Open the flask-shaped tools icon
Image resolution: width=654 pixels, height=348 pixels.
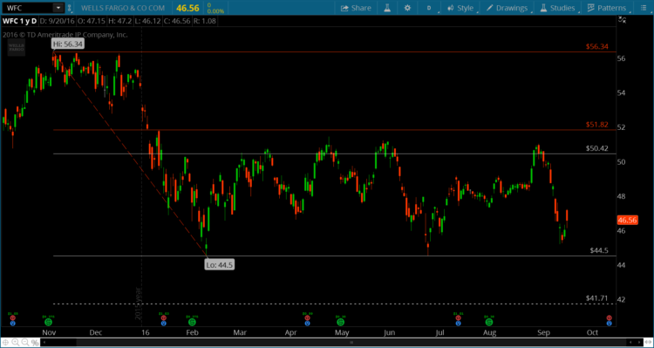pos(387,8)
